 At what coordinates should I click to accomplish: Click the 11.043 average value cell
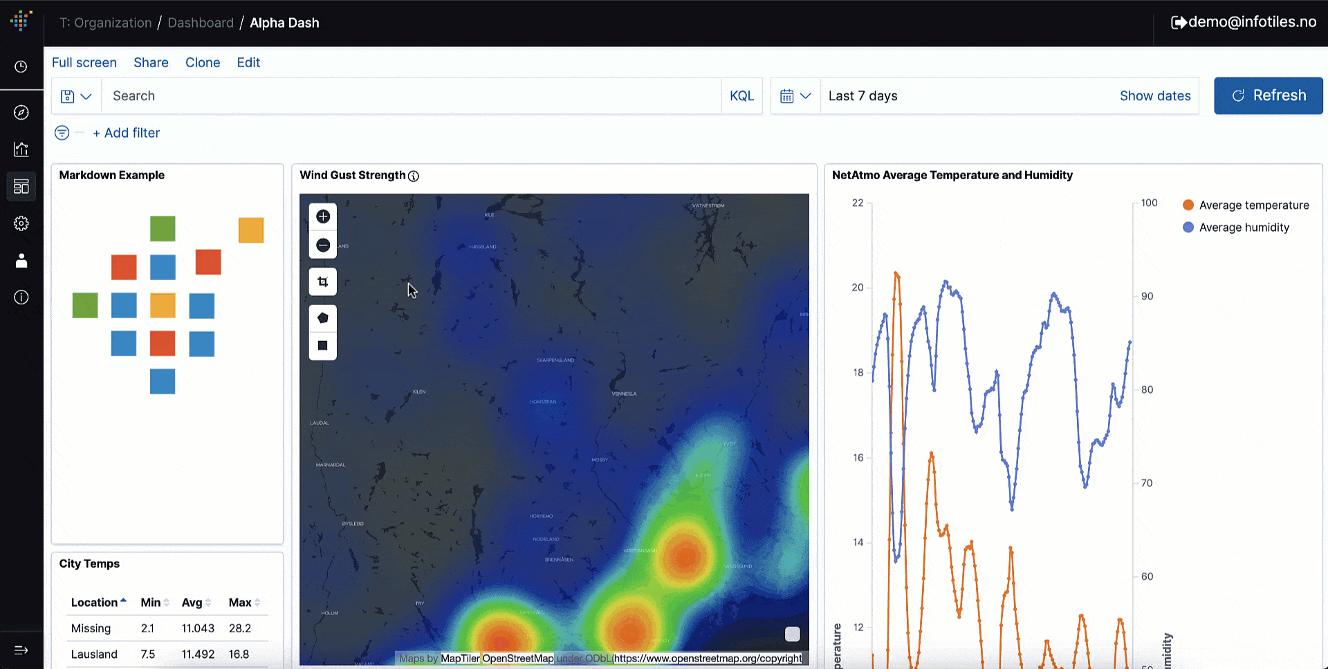(198, 628)
